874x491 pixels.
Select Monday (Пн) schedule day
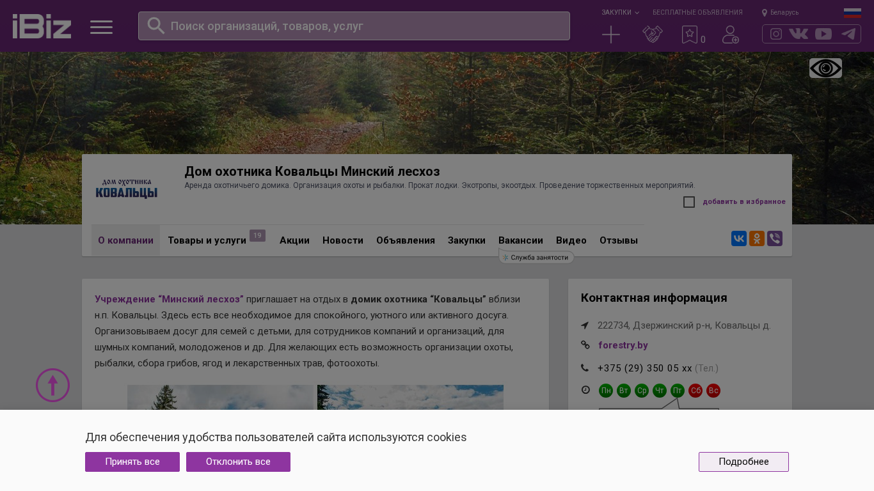(x=606, y=391)
